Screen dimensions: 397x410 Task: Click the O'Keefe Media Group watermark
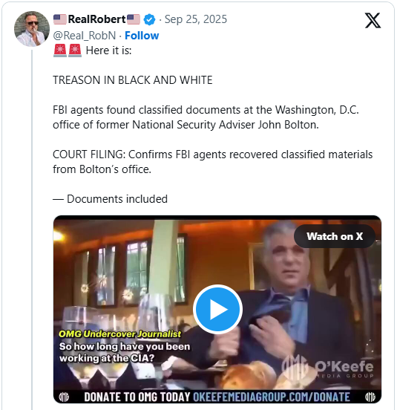(328, 366)
